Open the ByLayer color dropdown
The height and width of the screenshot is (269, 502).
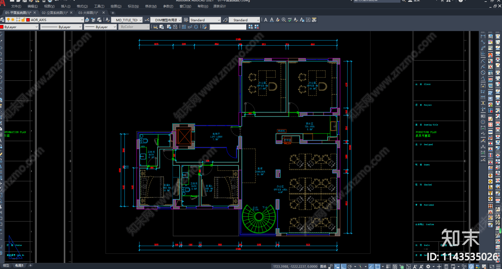36,27
